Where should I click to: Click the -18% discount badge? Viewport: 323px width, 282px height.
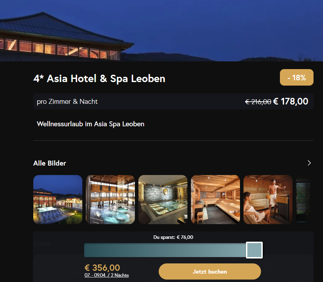coord(297,78)
